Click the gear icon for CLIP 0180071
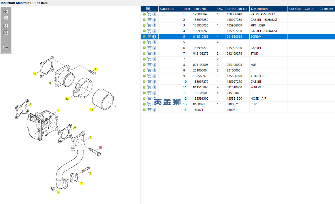Image resolution: width=335 pixels, height=204 pixels. tap(144, 104)
